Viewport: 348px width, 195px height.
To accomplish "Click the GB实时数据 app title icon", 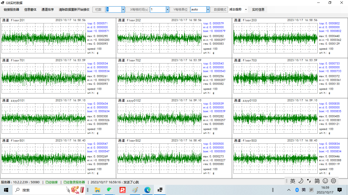I will (x=3, y=3).
